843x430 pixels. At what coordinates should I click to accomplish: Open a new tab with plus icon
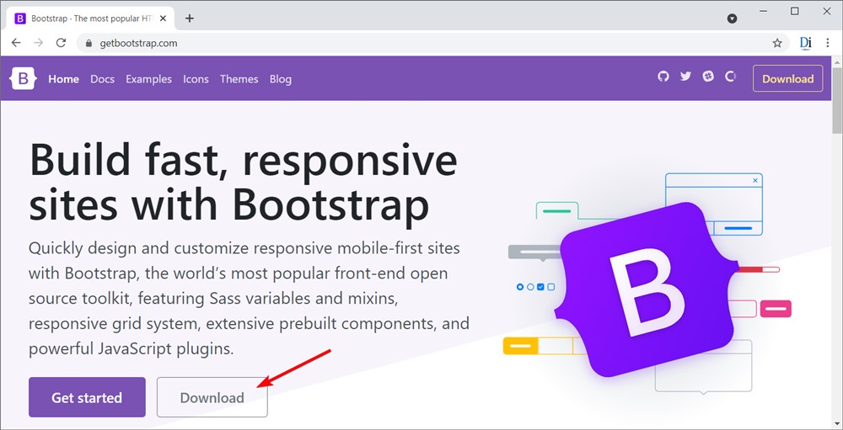189,19
